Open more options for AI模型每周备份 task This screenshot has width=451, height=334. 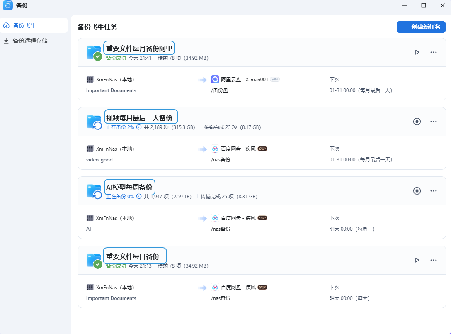click(434, 191)
